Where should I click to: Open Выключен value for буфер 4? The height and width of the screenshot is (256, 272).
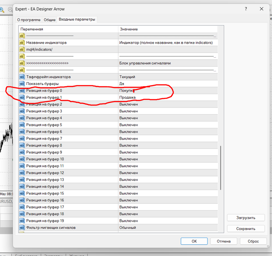coord(168,118)
